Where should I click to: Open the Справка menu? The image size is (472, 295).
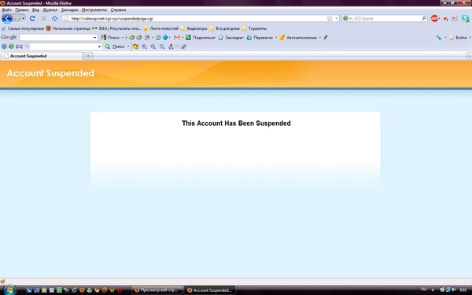click(118, 10)
